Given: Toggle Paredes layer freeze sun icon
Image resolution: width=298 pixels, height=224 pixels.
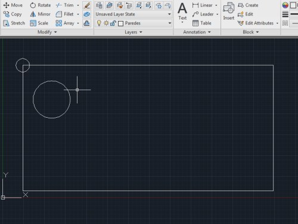Looking at the screenshot, I should coord(106,23).
